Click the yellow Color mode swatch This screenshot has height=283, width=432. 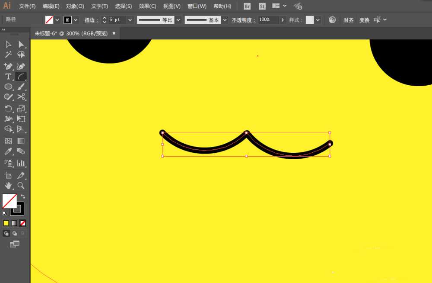(6, 223)
